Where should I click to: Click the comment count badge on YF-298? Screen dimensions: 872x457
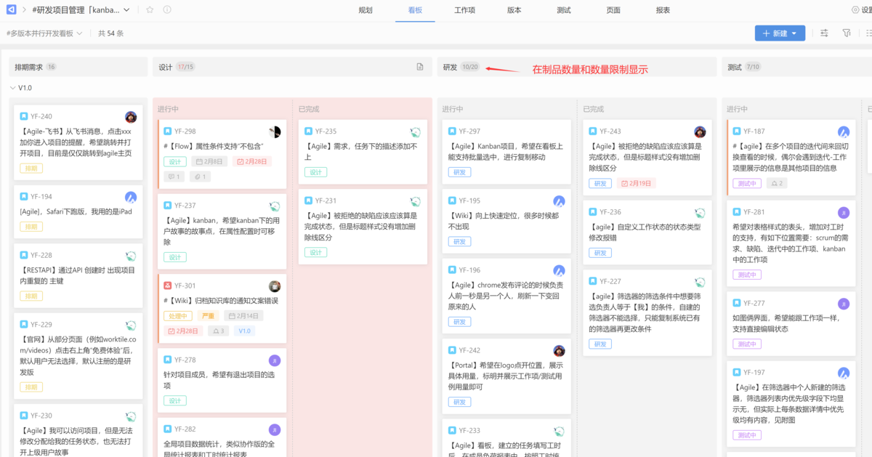click(x=174, y=177)
